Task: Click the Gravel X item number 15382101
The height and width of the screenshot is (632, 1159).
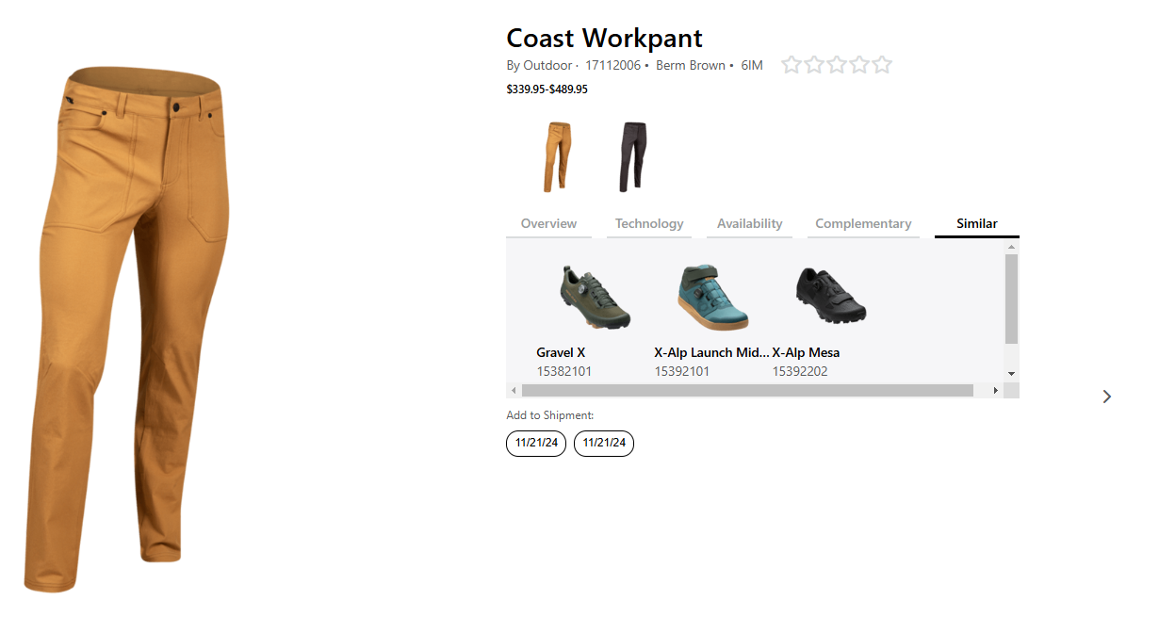Action: pyautogui.click(x=564, y=371)
